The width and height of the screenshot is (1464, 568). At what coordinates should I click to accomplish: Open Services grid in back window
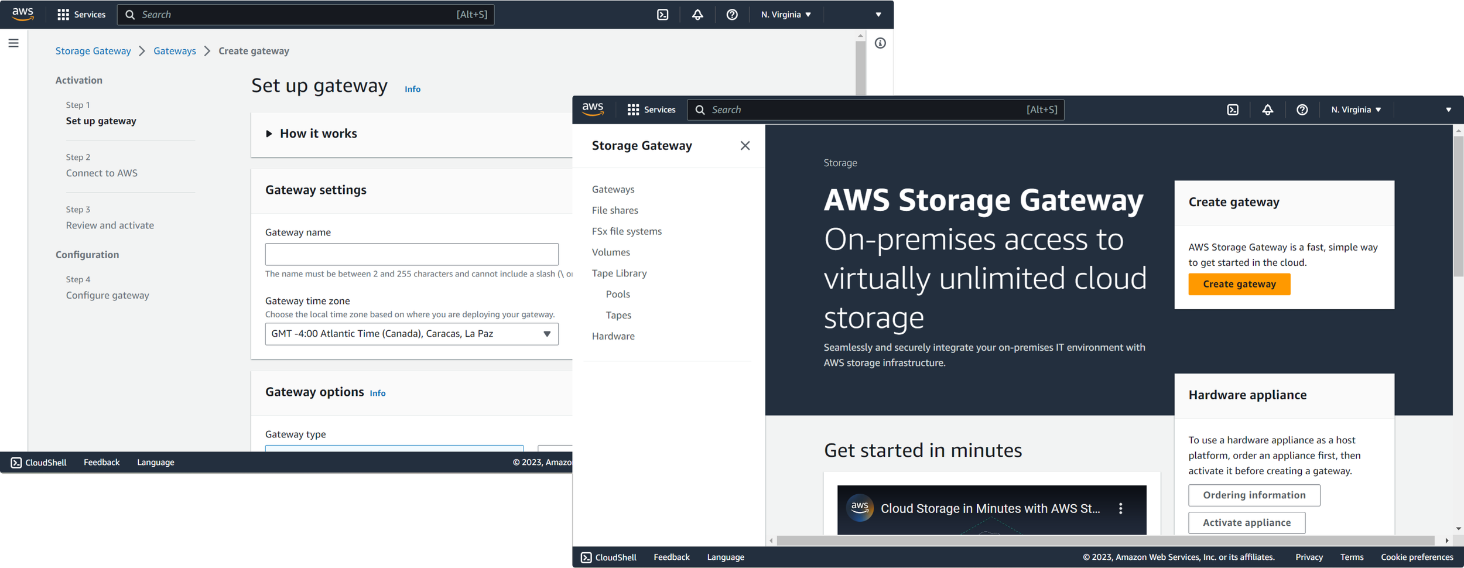81,15
